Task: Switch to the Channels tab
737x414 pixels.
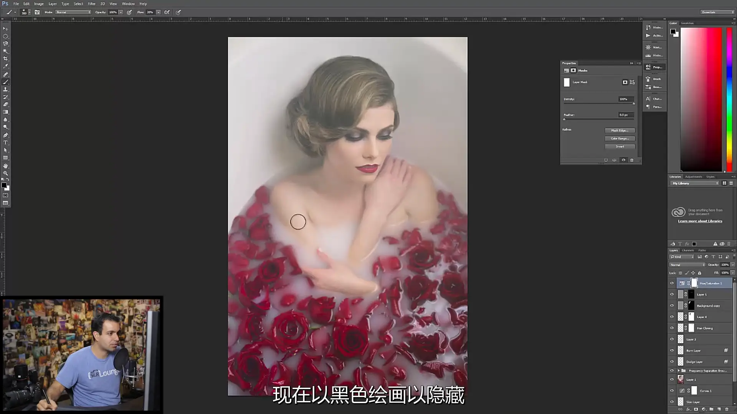Action: click(688, 250)
